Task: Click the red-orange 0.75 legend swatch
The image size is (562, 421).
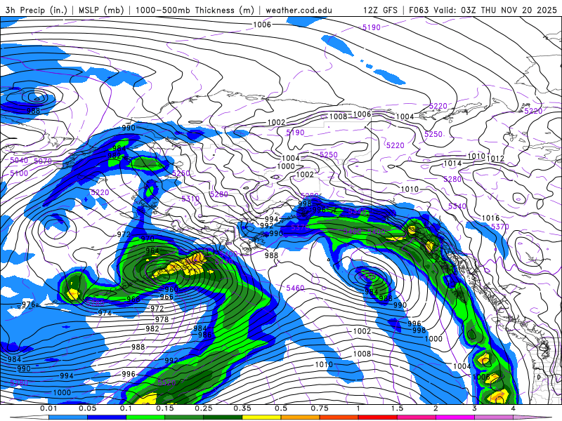Action: pyautogui.click(x=339, y=417)
